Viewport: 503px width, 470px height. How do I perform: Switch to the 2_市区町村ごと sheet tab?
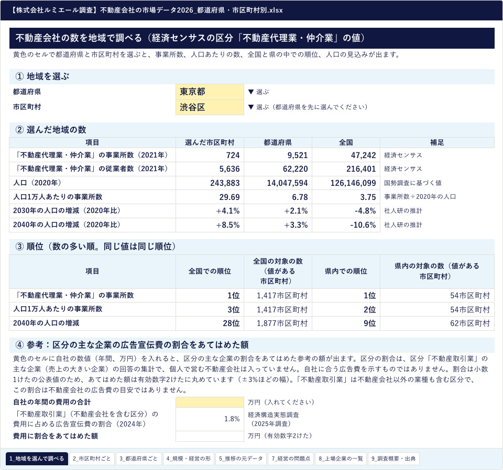coord(92,458)
